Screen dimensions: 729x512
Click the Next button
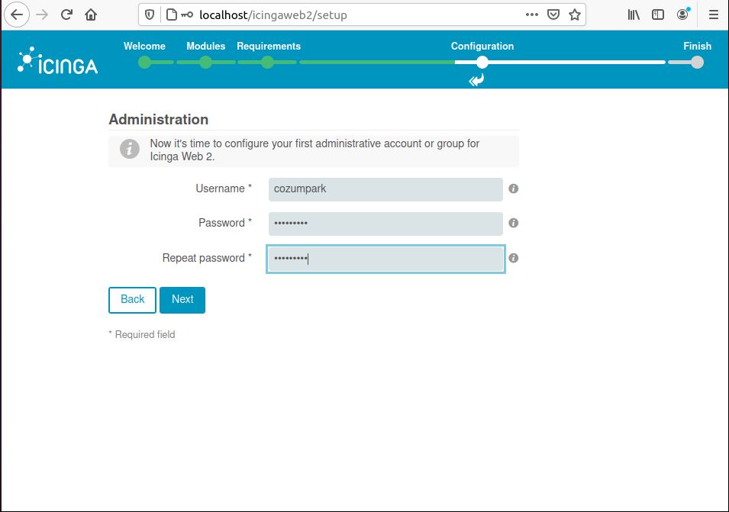pos(182,300)
